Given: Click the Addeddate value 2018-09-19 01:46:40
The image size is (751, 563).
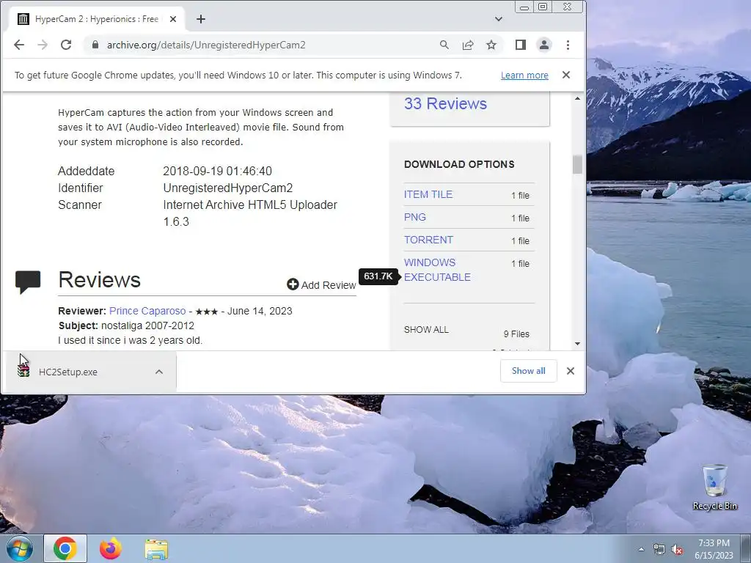Looking at the screenshot, I should pos(217,172).
